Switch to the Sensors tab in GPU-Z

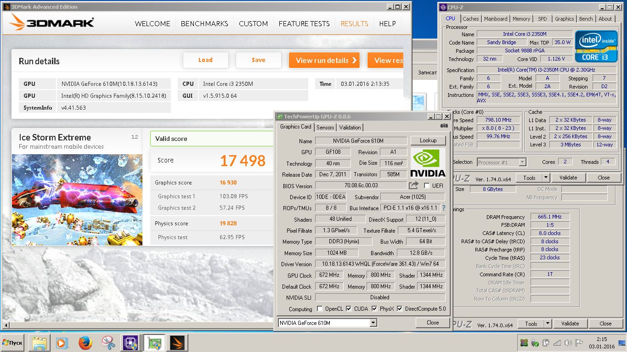(x=325, y=127)
